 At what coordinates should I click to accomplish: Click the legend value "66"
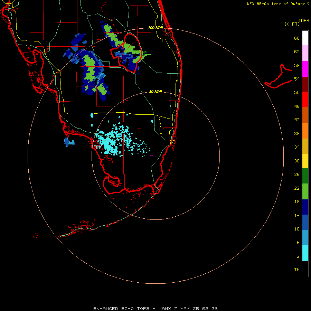pyautogui.click(x=297, y=38)
